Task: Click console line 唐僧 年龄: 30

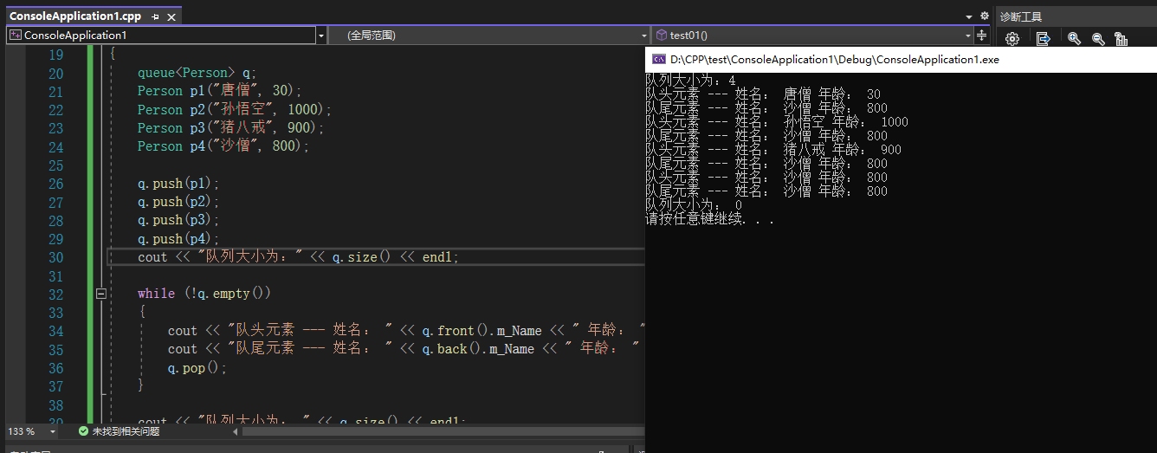Action: tap(763, 94)
